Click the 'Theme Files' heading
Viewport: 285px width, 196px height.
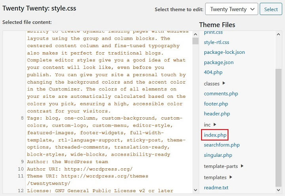(217, 25)
